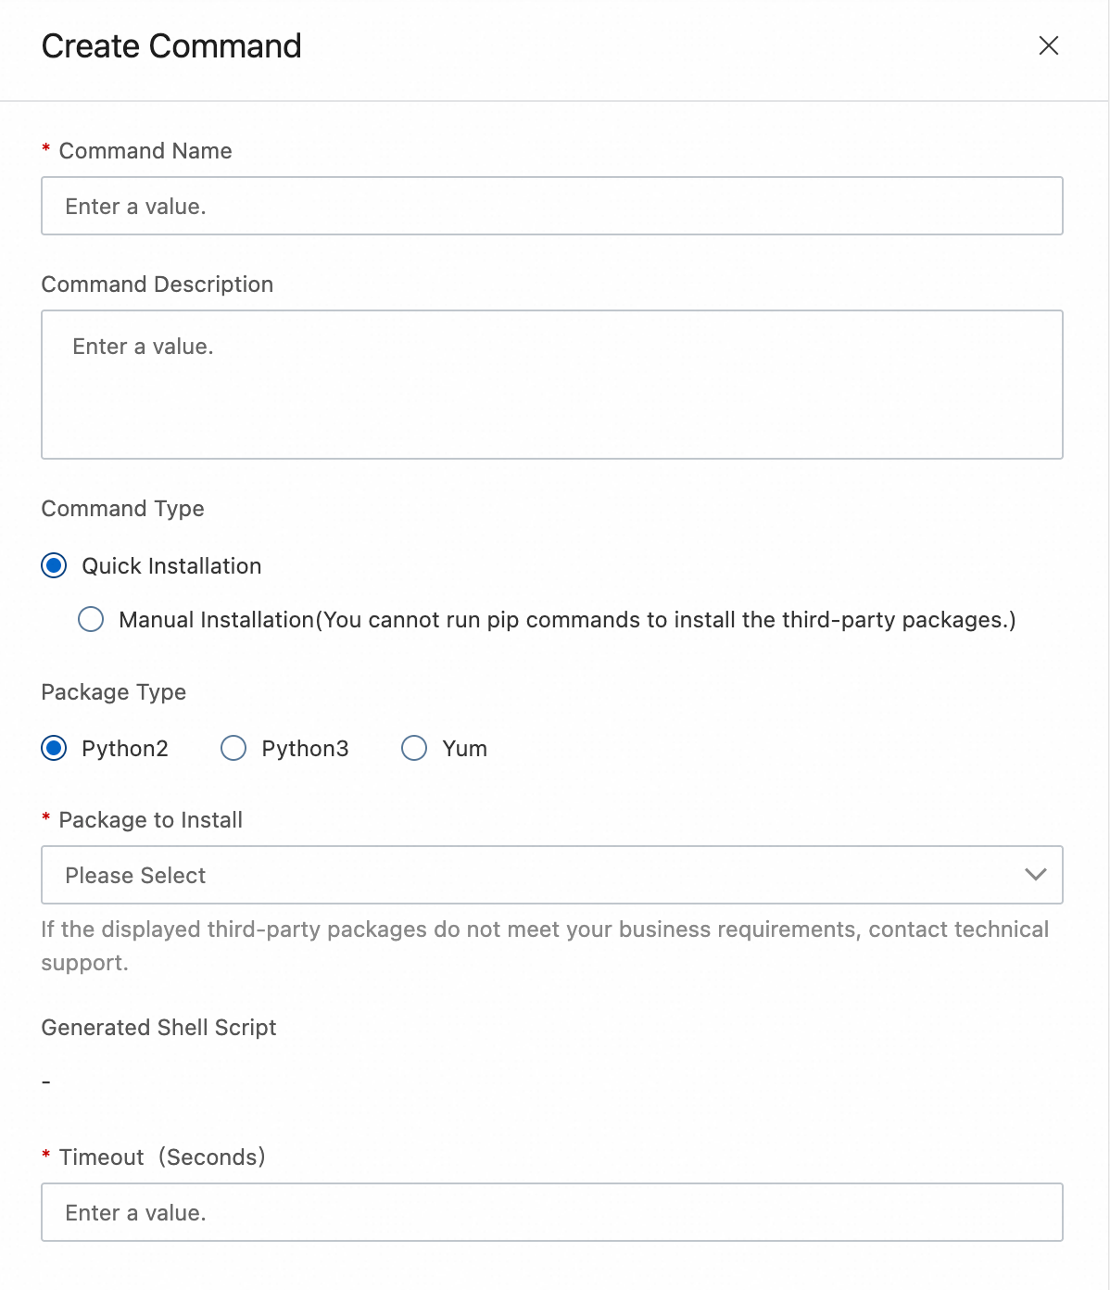This screenshot has height=1290, width=1110.
Task: Click the Timeout (Seconds) label
Action: [x=161, y=1157]
